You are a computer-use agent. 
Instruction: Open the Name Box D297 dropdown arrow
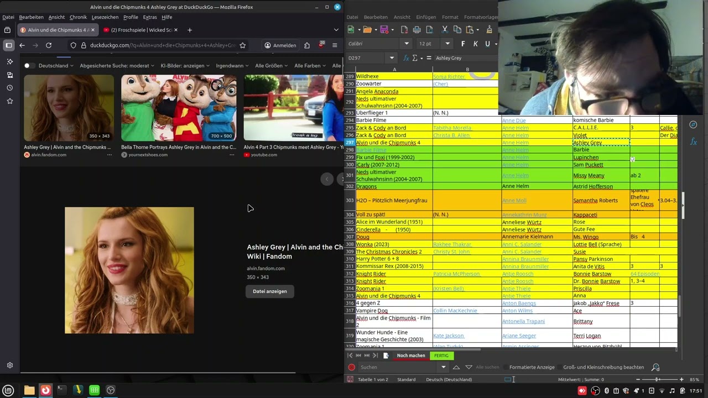click(392, 58)
